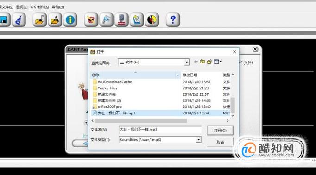
Task: Open the music folder toolbar icon
Action: click(x=40, y=20)
